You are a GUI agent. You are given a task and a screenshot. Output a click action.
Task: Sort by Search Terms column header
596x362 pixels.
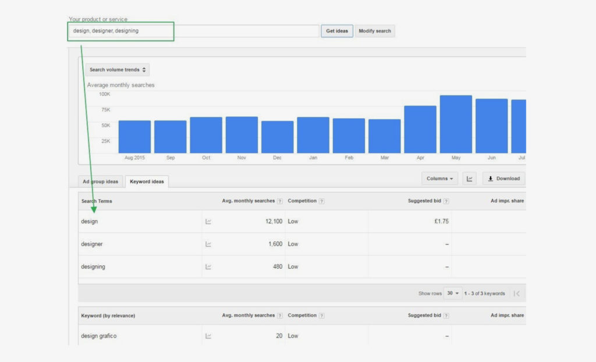click(97, 201)
